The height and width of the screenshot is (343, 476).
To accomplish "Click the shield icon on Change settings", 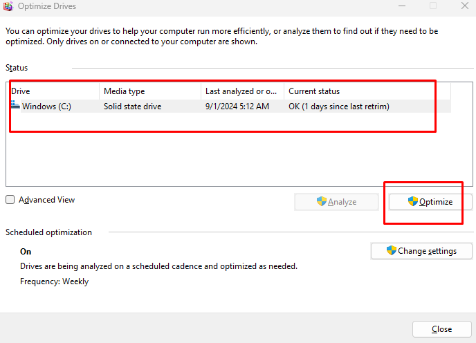I will [x=392, y=250].
